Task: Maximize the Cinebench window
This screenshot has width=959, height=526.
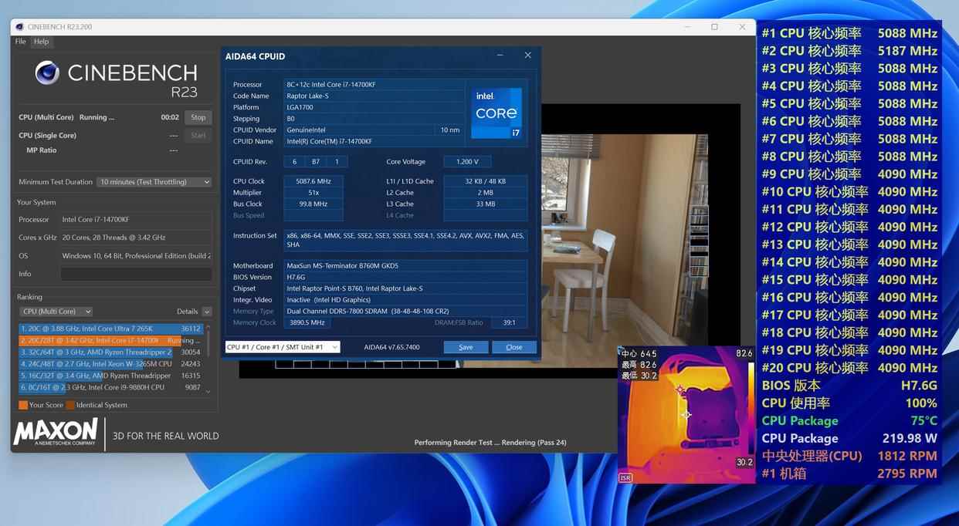Action: click(x=714, y=27)
